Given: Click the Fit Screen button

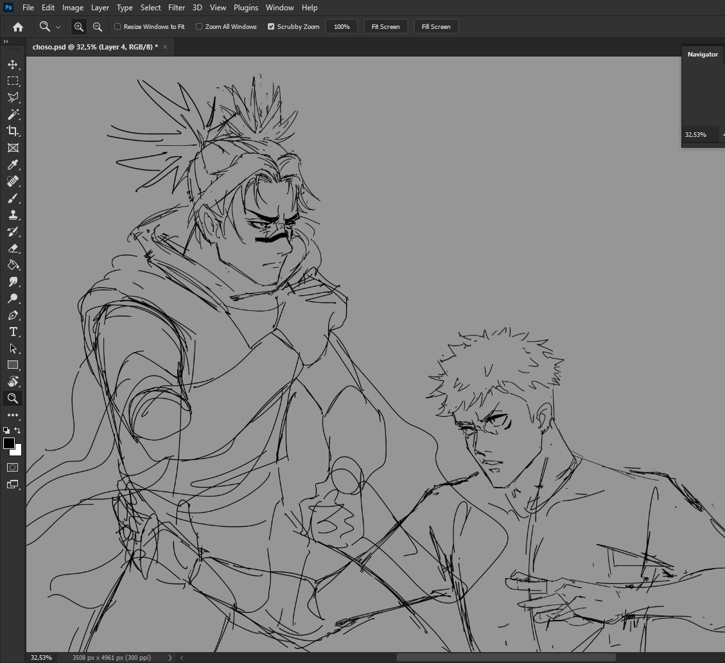Looking at the screenshot, I should (x=386, y=26).
